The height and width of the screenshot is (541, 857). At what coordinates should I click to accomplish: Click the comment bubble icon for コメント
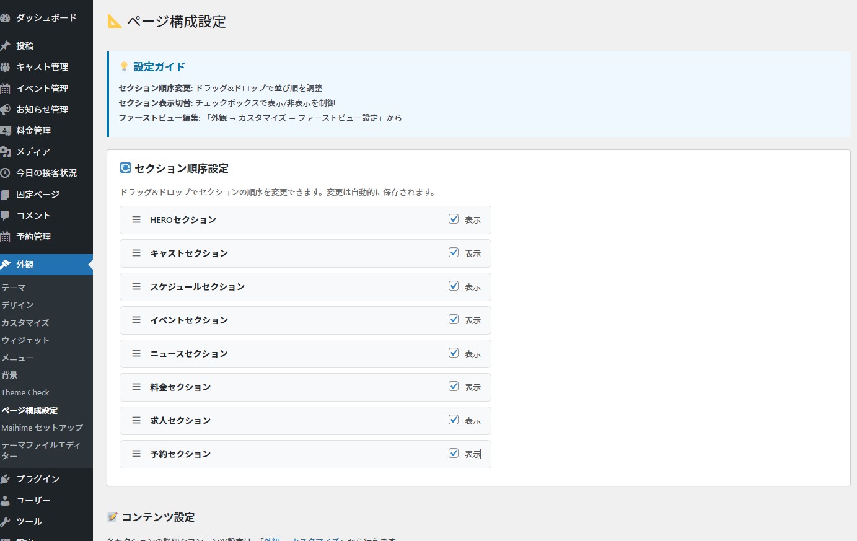coord(6,216)
